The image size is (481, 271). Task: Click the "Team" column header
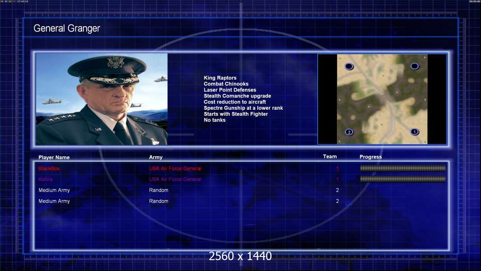(330, 157)
